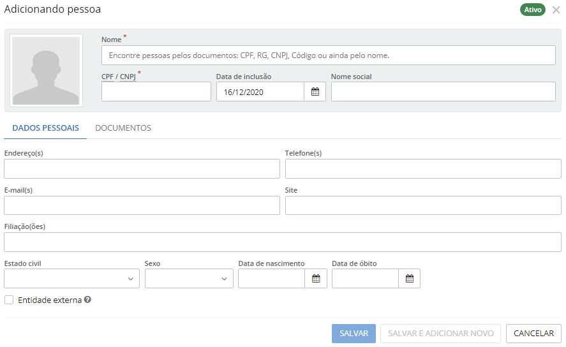This screenshot has height=347, width=566.
Task: Open calendar picker for Data de óbito
Action: [x=410, y=279]
